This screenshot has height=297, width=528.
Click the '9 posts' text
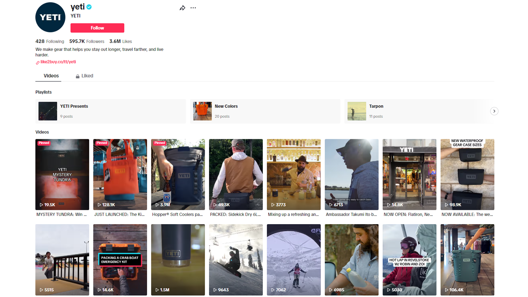point(67,116)
